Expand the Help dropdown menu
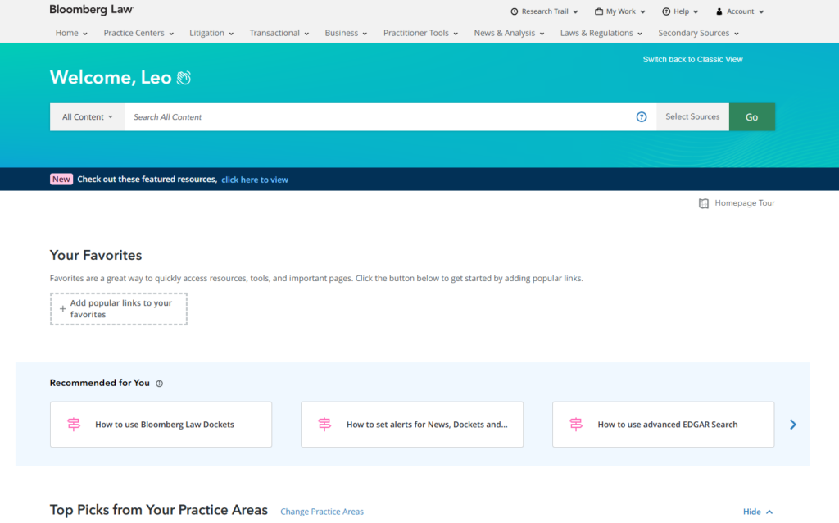The image size is (839, 523). pyautogui.click(x=681, y=12)
